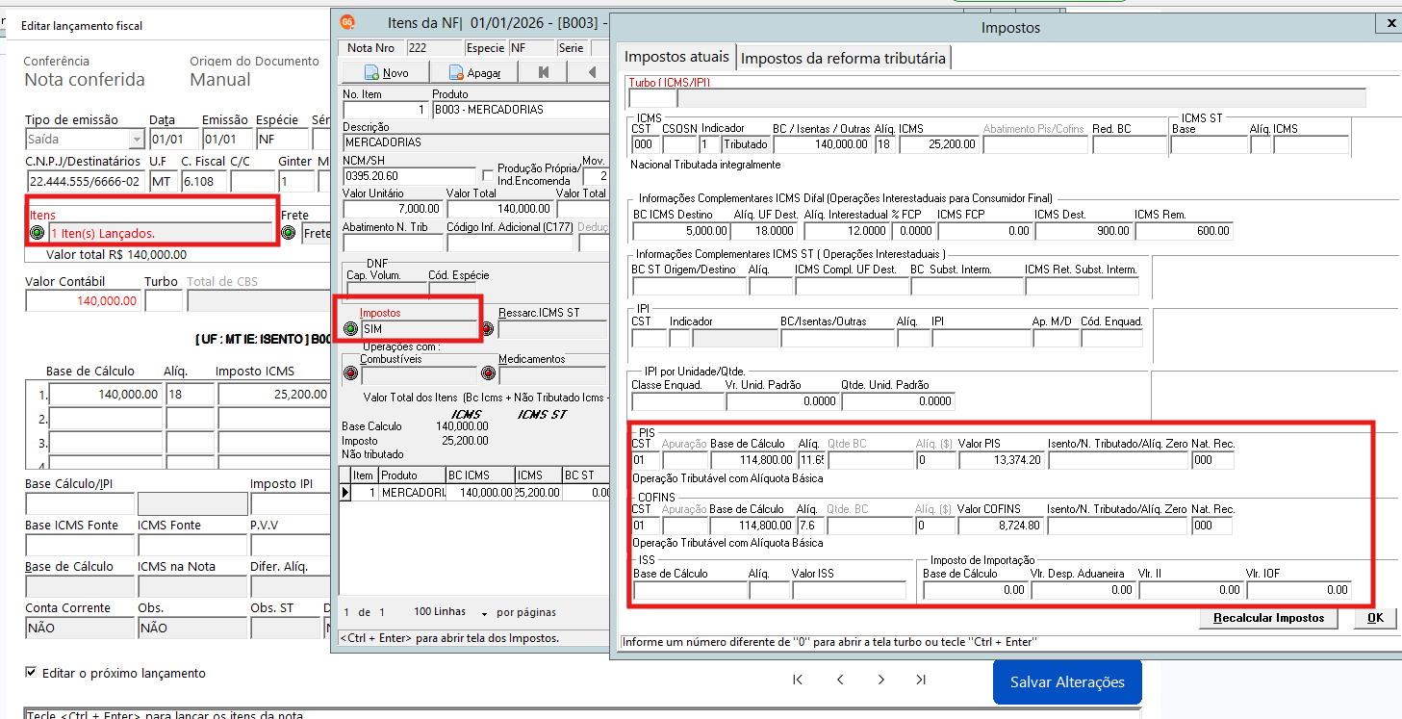Click the Medicamentos red indicator icon
The width and height of the screenshot is (1402, 719).
coord(487,374)
